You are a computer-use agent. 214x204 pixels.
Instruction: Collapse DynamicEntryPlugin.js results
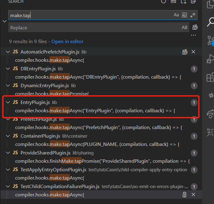(x=8, y=85)
